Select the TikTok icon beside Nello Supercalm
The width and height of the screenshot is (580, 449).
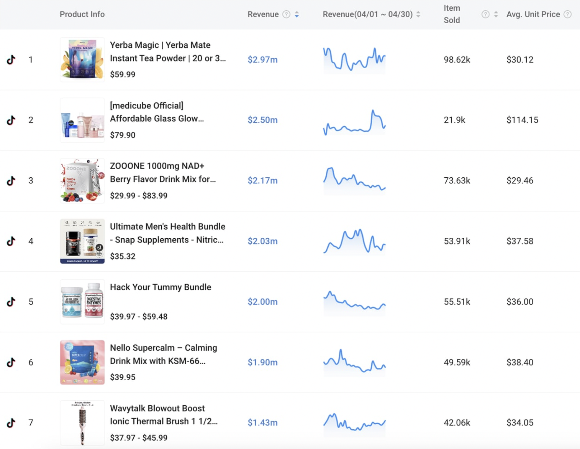coord(11,362)
